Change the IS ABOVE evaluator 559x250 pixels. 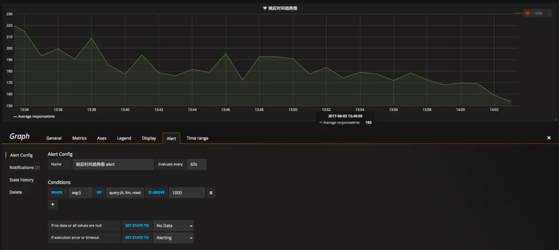(x=156, y=193)
